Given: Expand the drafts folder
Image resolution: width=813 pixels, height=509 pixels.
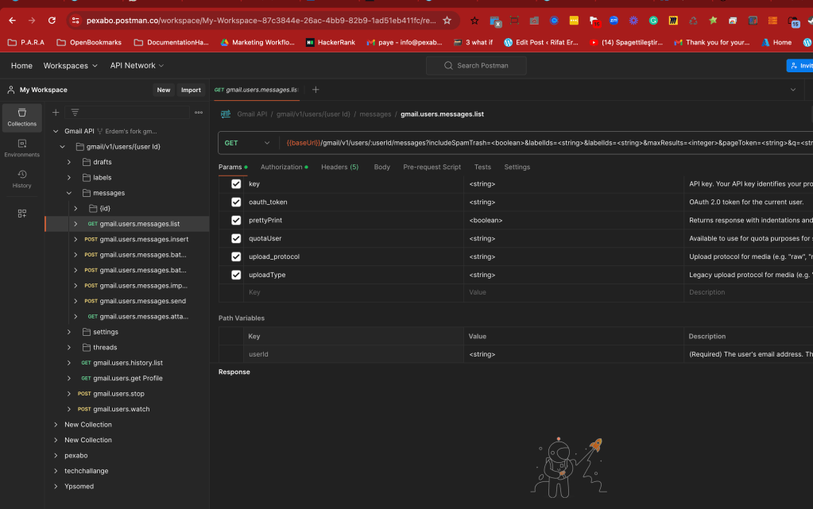Looking at the screenshot, I should pyautogui.click(x=69, y=162).
